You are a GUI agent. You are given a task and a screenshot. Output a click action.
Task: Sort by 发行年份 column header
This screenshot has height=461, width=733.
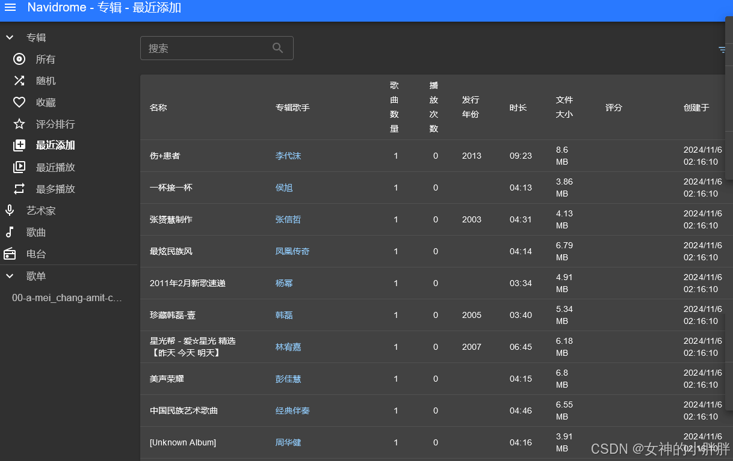pyautogui.click(x=471, y=107)
